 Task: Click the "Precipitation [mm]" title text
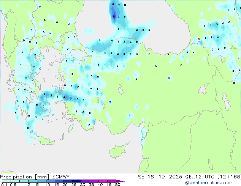point(24,177)
